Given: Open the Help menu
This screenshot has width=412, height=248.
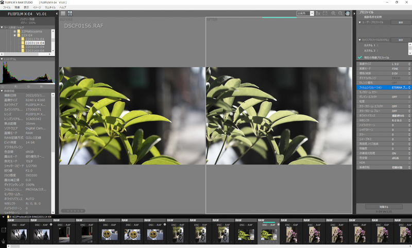Looking at the screenshot, I should (63, 7).
